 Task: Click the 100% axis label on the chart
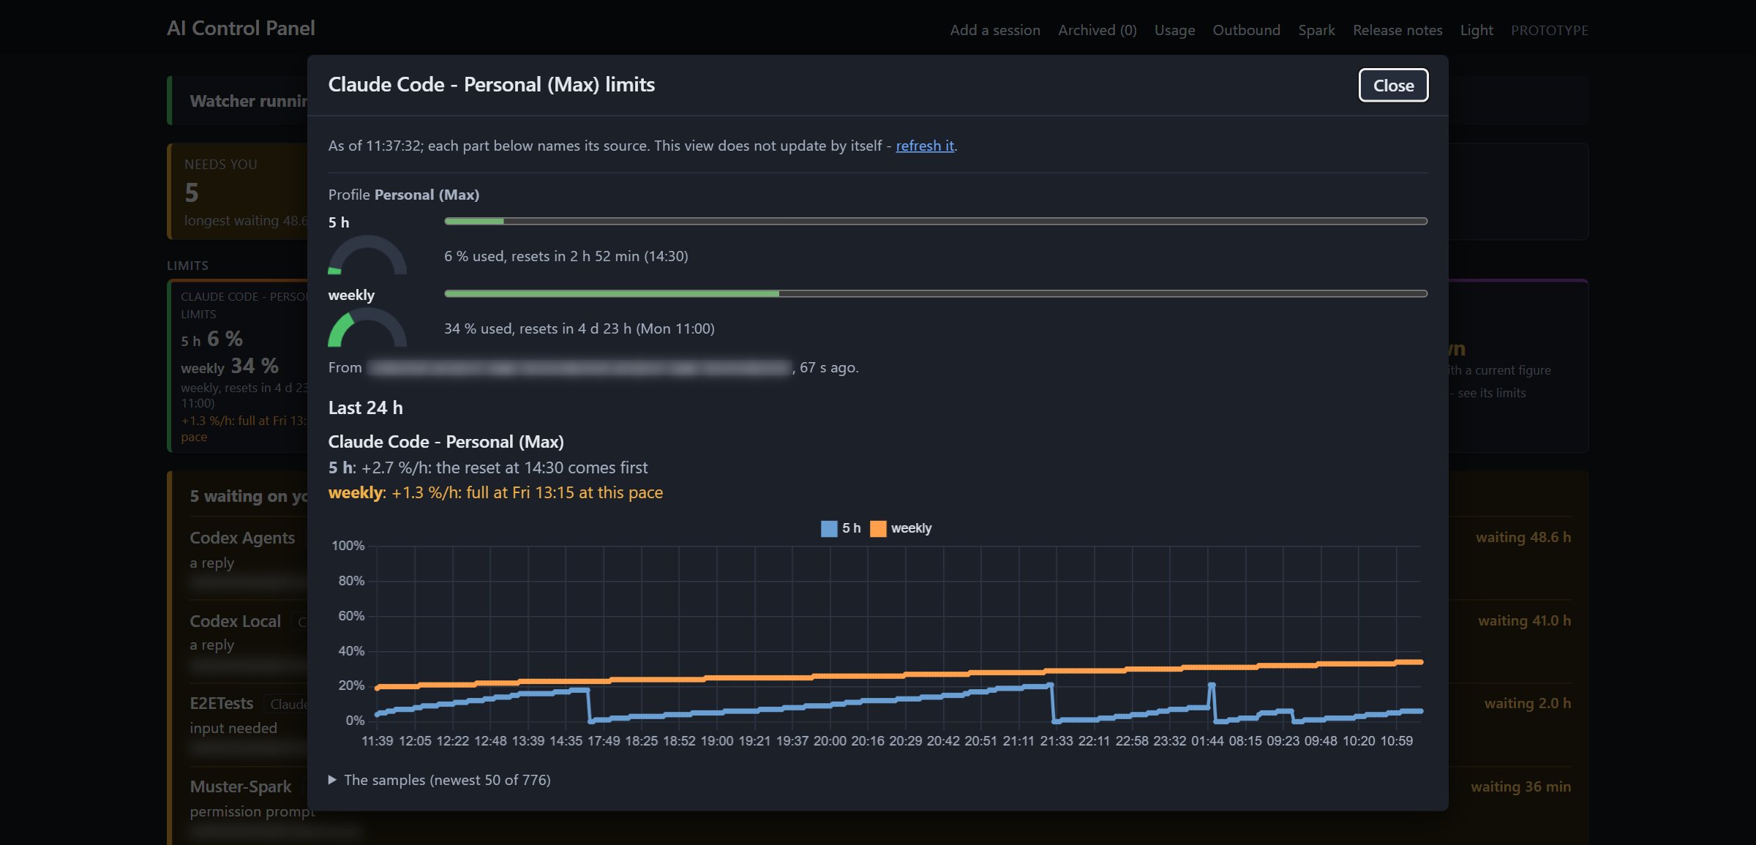pos(348,546)
